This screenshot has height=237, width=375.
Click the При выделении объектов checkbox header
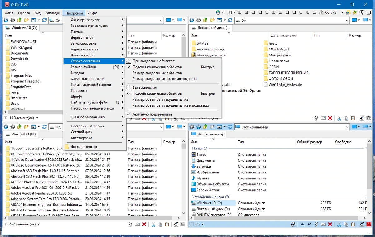(128, 61)
